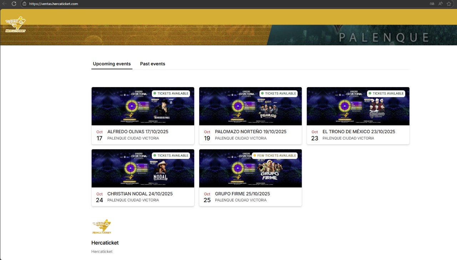Click the gray Hercaticket description text

click(x=102, y=252)
